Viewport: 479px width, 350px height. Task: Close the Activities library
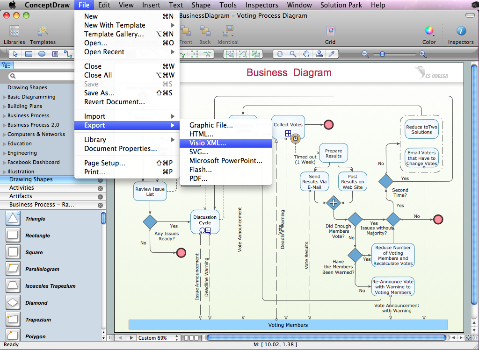tap(100, 188)
